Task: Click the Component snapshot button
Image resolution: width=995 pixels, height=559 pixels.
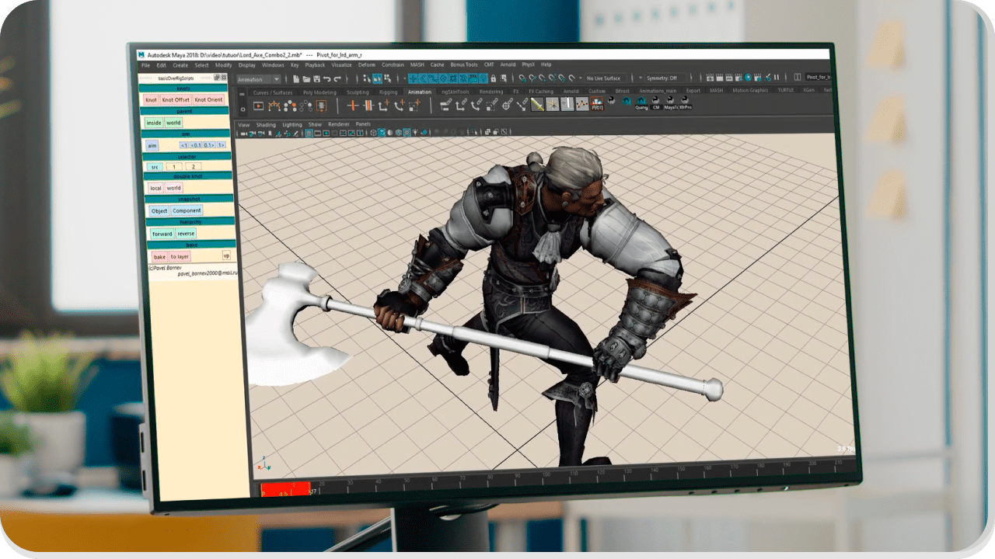Action: click(x=187, y=210)
